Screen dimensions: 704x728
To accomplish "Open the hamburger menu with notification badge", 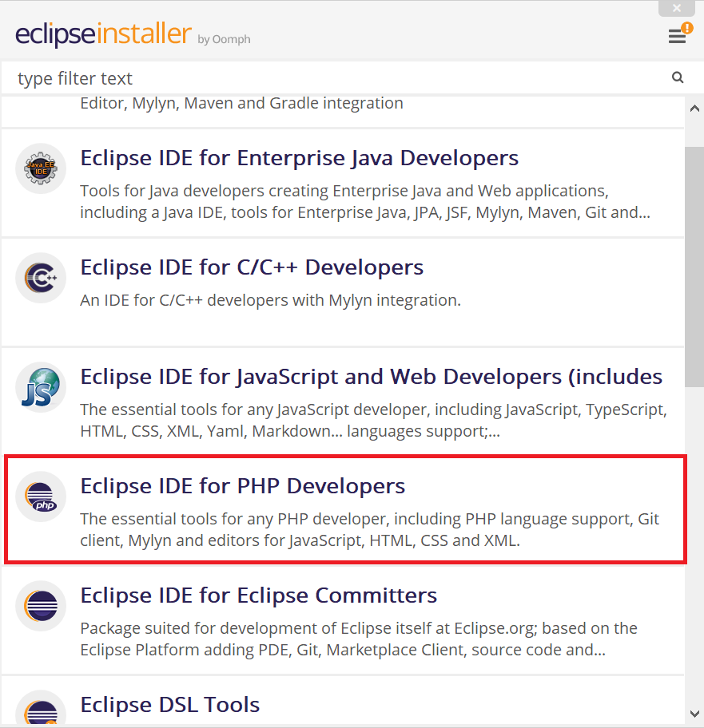I will pyautogui.click(x=675, y=37).
